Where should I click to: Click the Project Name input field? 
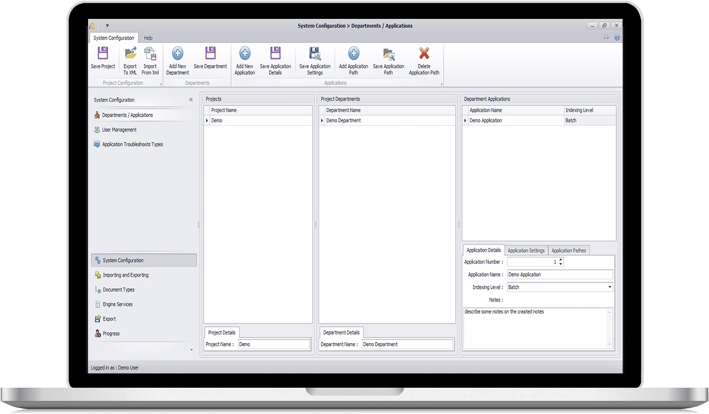273,344
